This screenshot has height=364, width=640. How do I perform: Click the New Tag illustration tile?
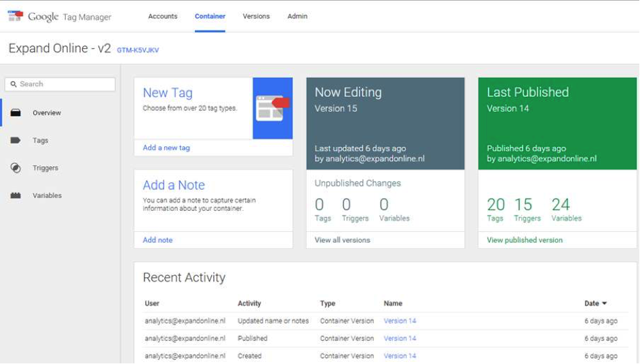[x=273, y=108]
